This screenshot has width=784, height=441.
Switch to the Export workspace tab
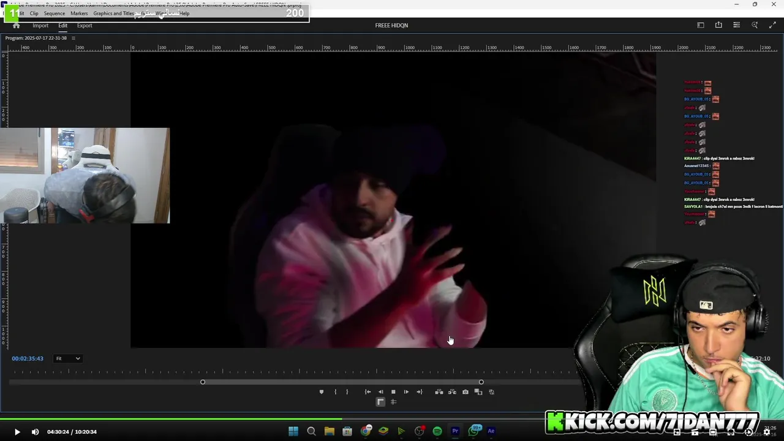click(85, 26)
